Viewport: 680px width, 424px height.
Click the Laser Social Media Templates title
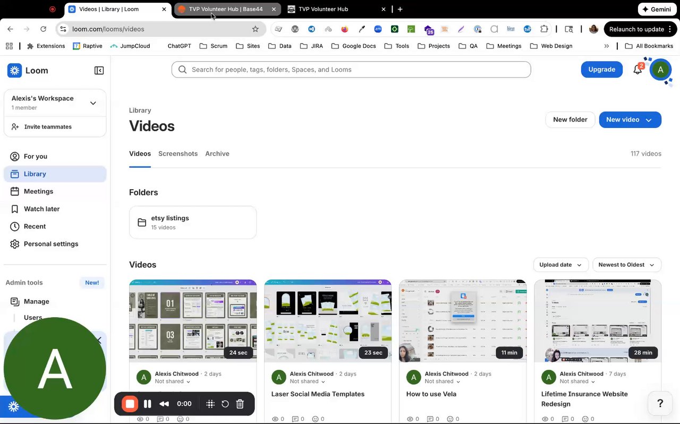click(318, 394)
